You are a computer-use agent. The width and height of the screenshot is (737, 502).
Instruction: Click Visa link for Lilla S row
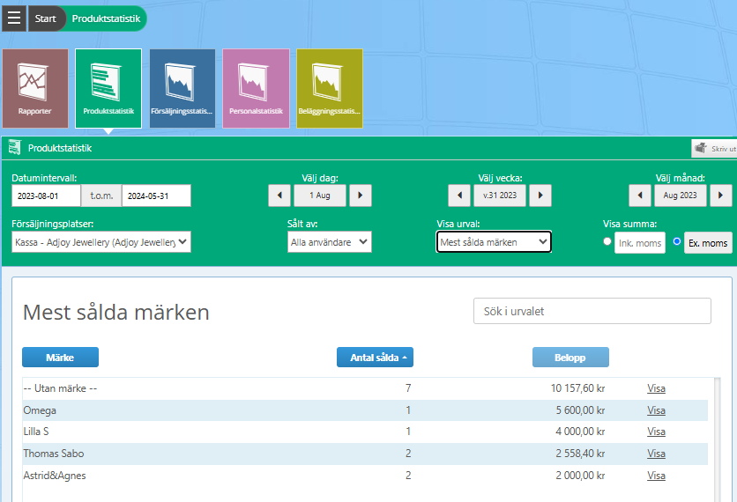656,432
